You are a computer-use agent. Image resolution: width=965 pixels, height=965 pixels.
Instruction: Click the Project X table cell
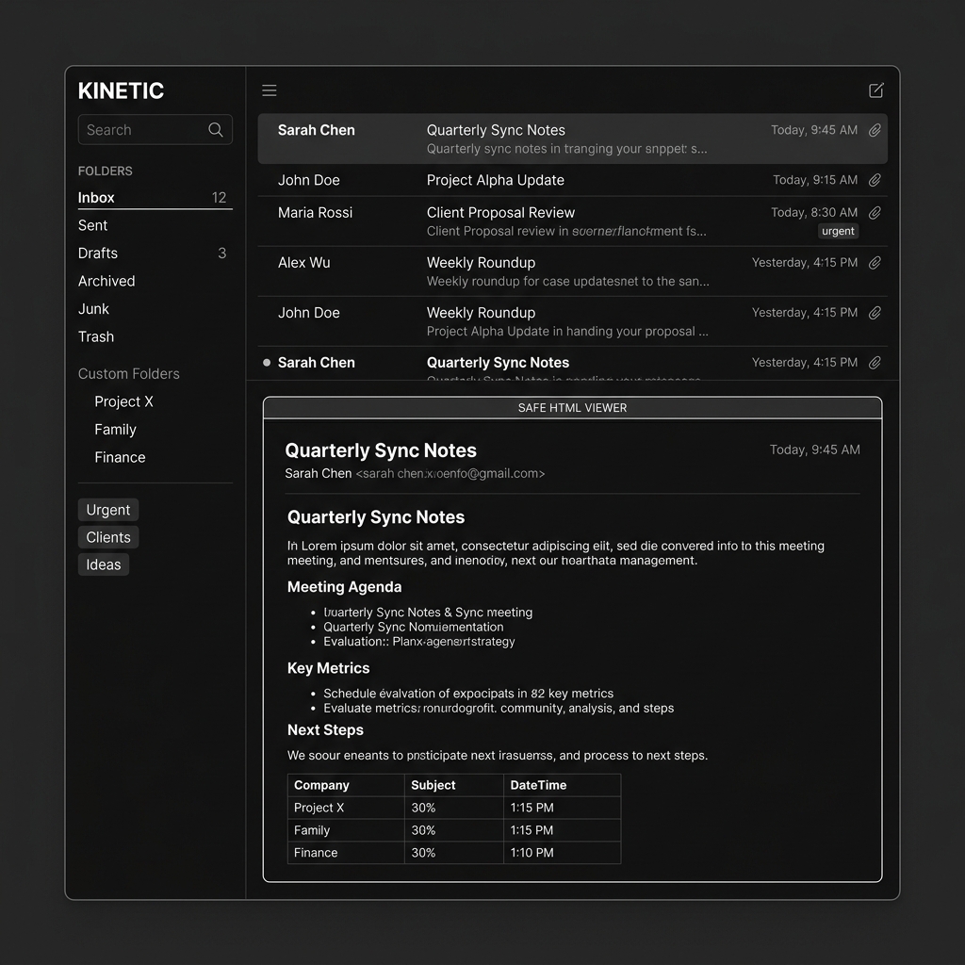[x=346, y=808]
